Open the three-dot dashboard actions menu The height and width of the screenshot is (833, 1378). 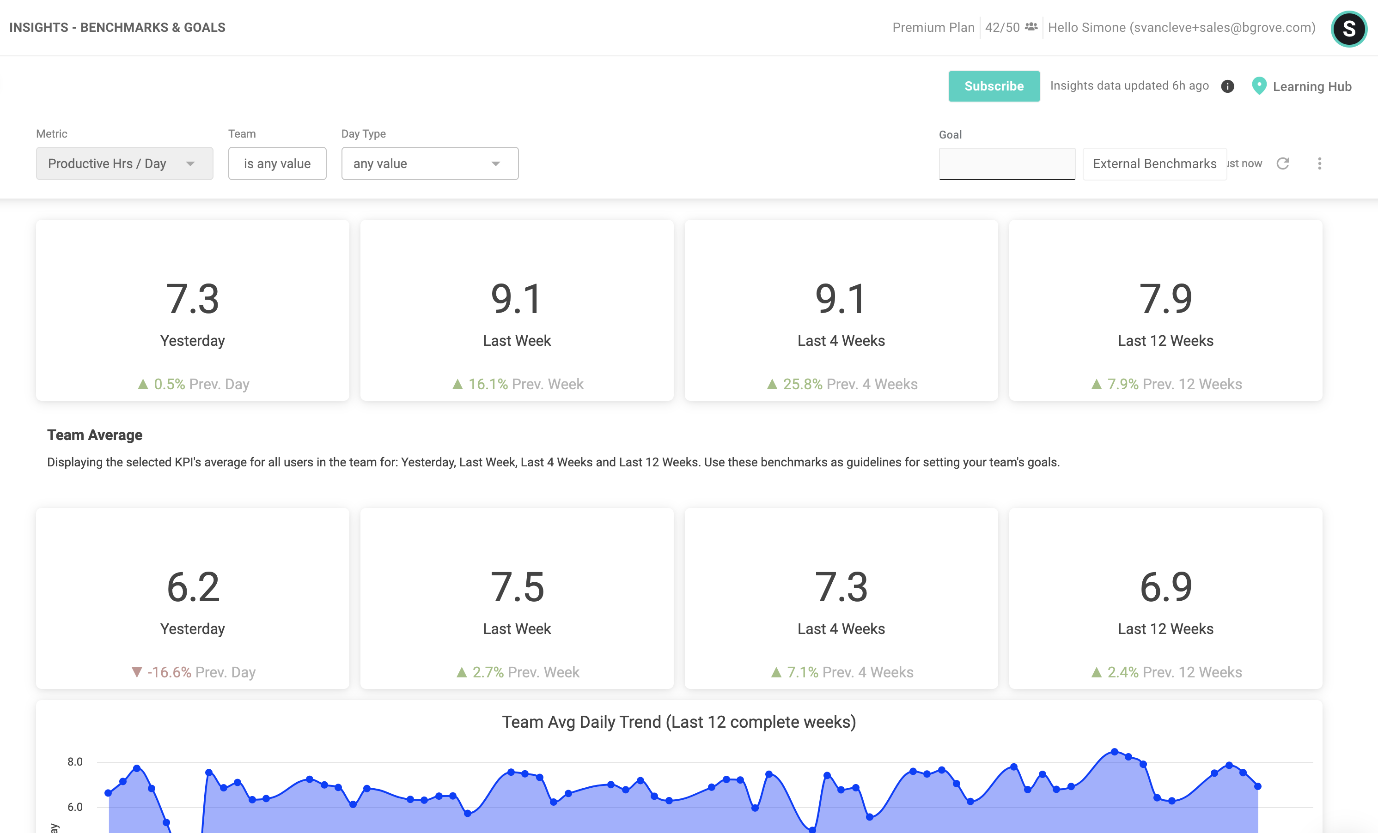[x=1319, y=163]
